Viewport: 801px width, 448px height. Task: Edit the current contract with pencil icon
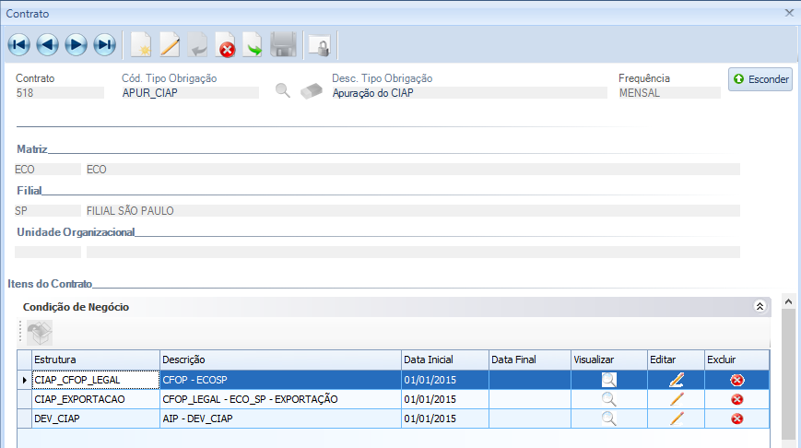point(170,44)
